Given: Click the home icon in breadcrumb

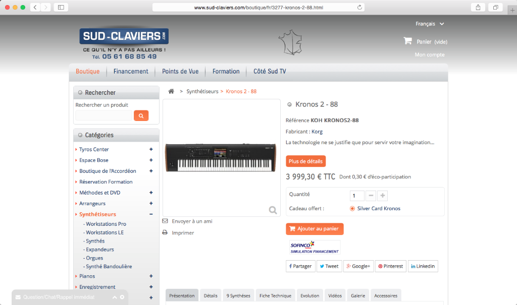Looking at the screenshot, I should 171,91.
